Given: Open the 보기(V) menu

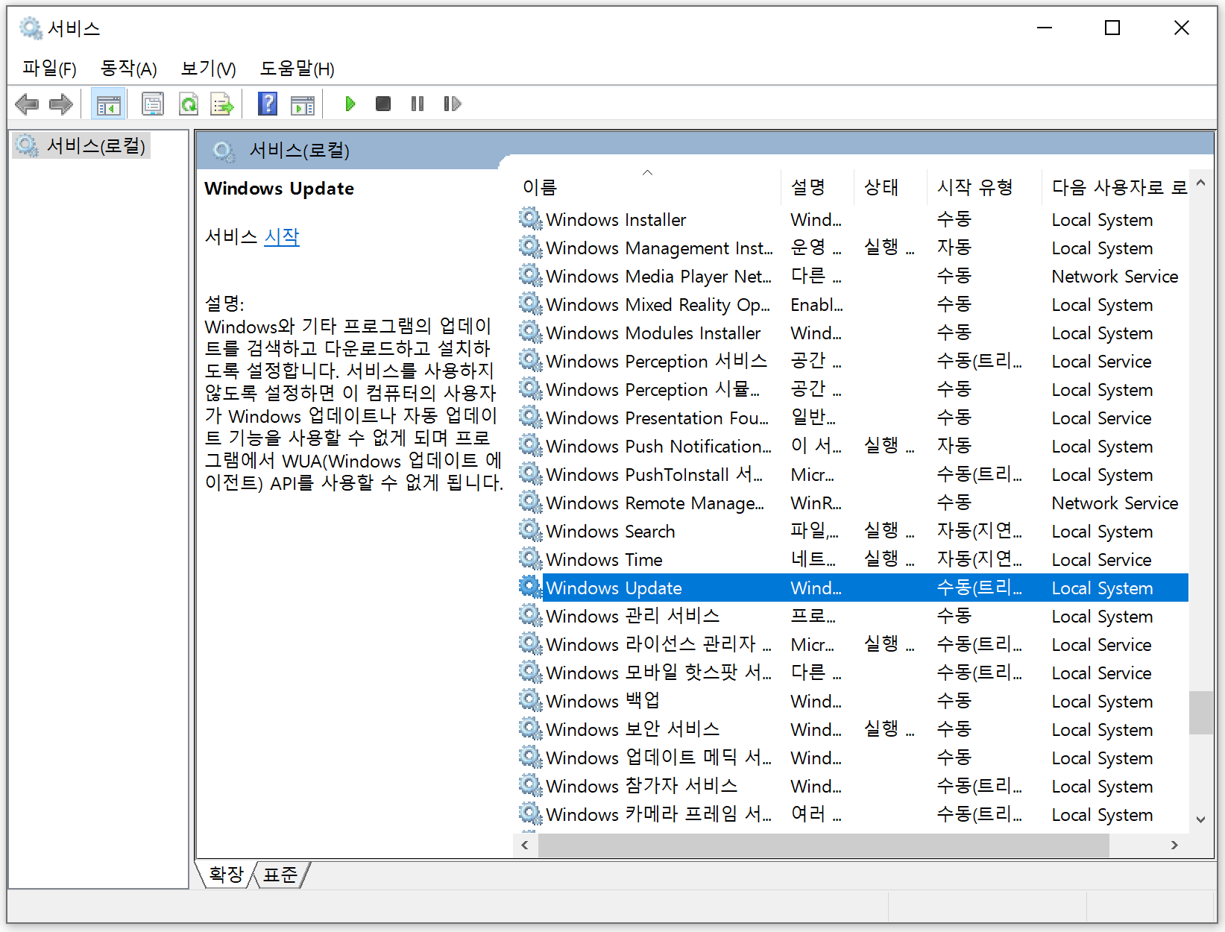Looking at the screenshot, I should pyautogui.click(x=209, y=69).
